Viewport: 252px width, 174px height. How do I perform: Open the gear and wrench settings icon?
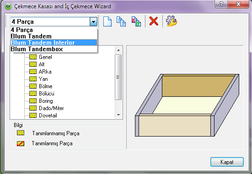[x=172, y=21]
